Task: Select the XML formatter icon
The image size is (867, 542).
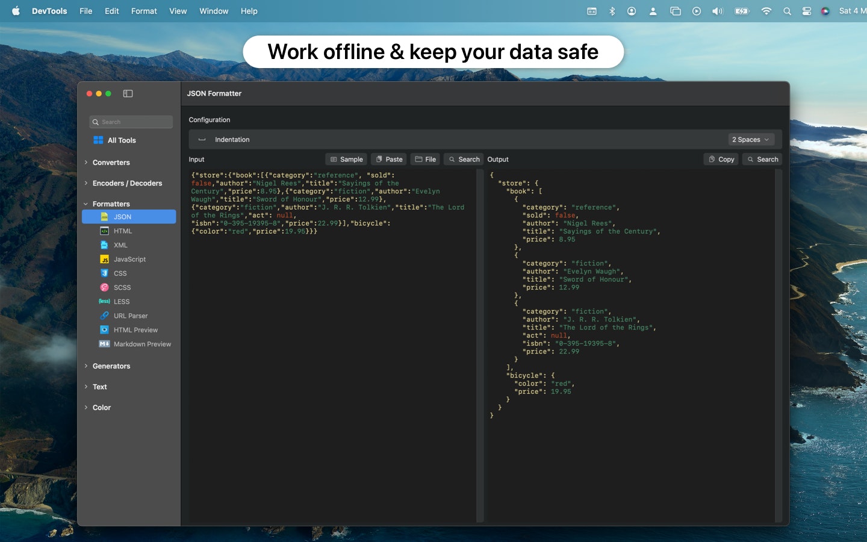Action: pyautogui.click(x=104, y=245)
